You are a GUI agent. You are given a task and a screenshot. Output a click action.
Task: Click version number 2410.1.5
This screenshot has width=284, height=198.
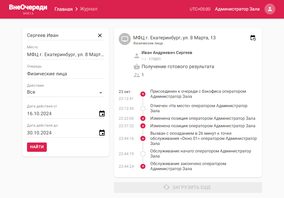28,13
